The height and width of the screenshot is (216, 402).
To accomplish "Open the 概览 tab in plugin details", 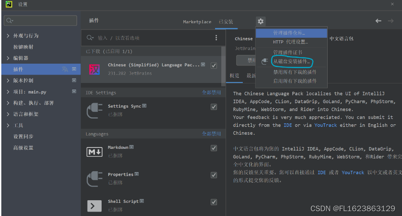I will [x=234, y=76].
